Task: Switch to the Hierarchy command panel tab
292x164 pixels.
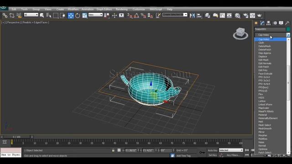Action: click(x=269, y=23)
